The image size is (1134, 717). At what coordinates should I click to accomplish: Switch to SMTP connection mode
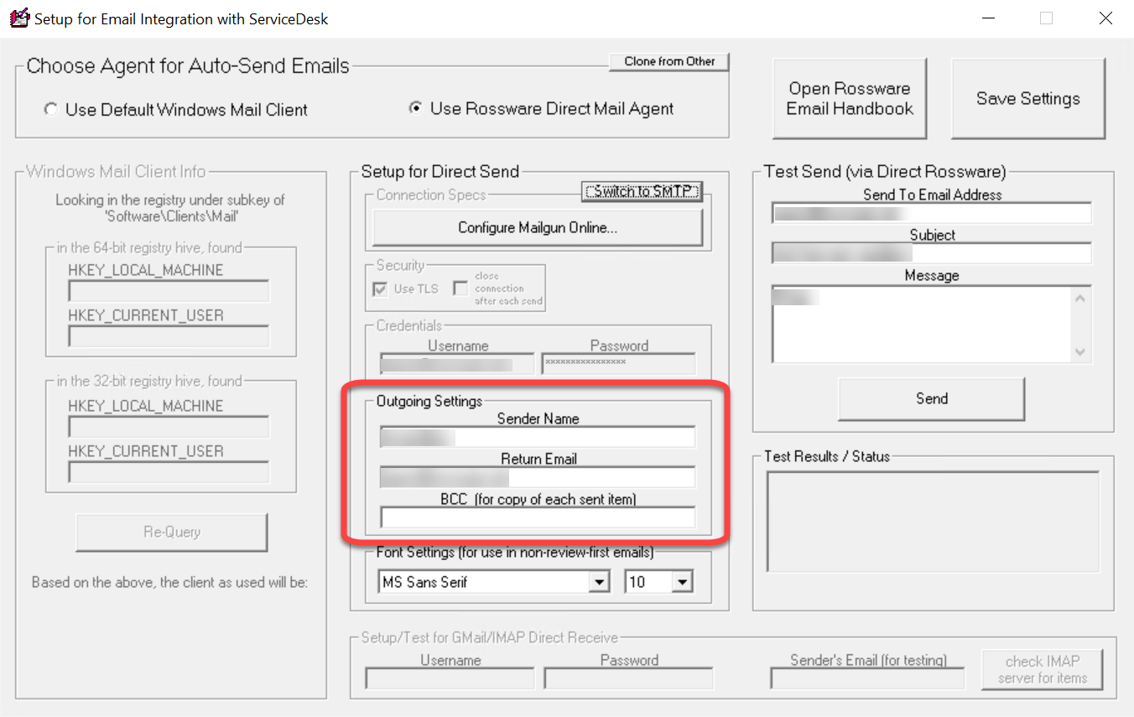642,191
